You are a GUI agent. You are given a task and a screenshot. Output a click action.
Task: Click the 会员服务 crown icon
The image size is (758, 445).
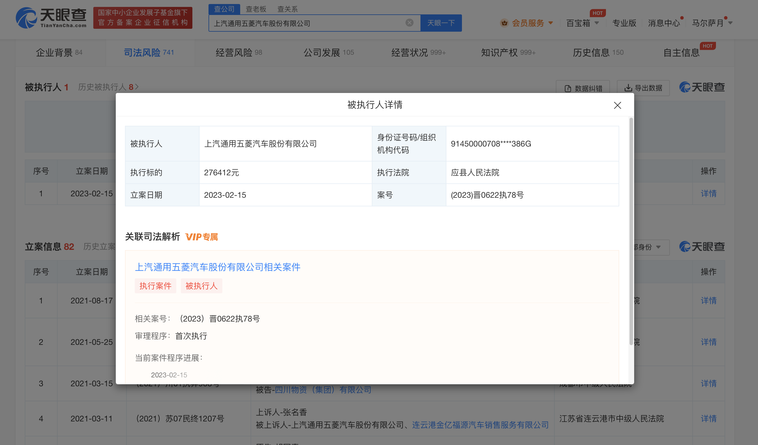coord(504,23)
